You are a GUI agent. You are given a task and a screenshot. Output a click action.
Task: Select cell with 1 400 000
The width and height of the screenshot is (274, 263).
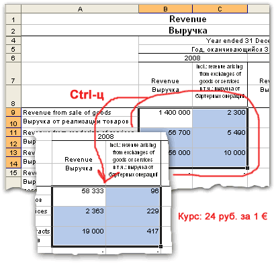165,113
